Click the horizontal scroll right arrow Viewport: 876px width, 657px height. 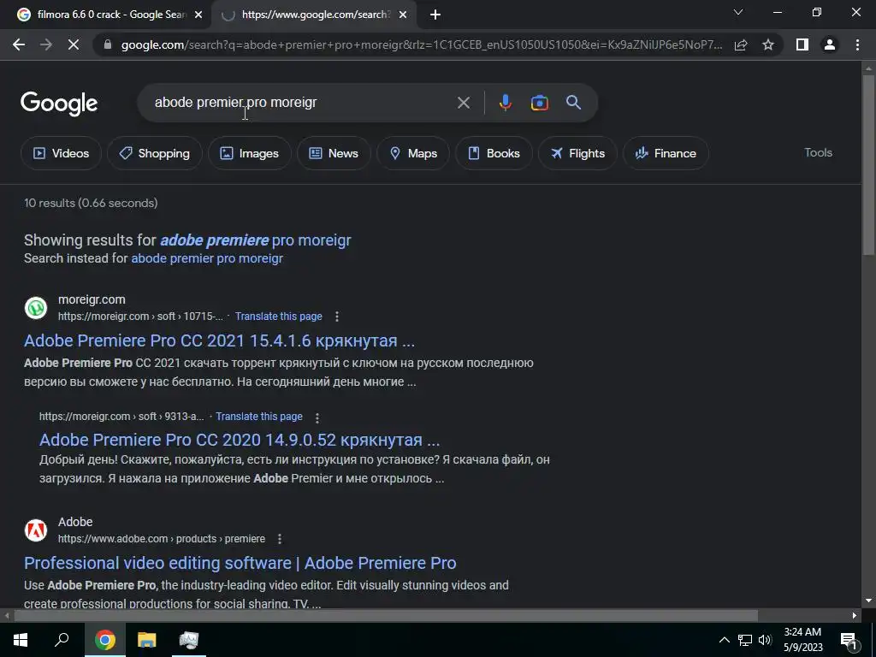click(855, 616)
